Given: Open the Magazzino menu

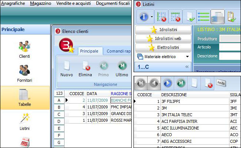Looking at the screenshot, I should point(40,3).
